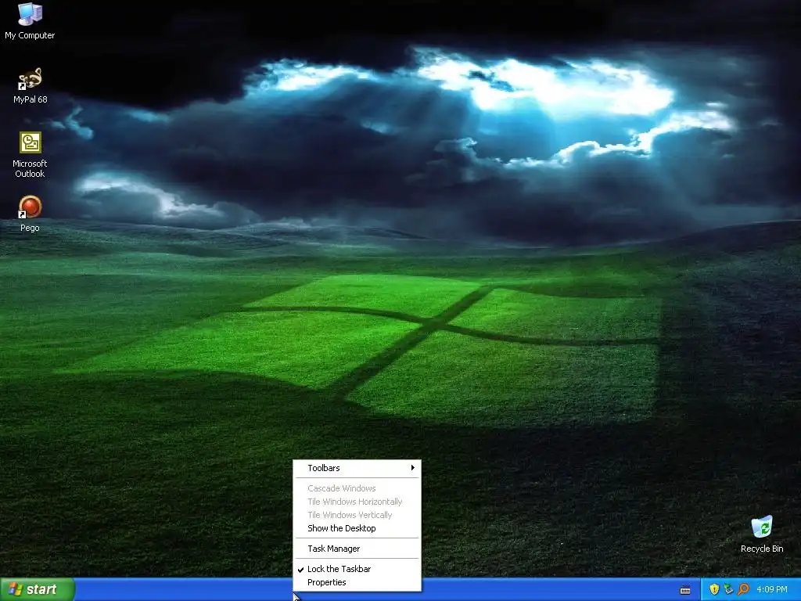Choose Tile Windows Horizontally
This screenshot has height=601, width=801.
point(357,502)
